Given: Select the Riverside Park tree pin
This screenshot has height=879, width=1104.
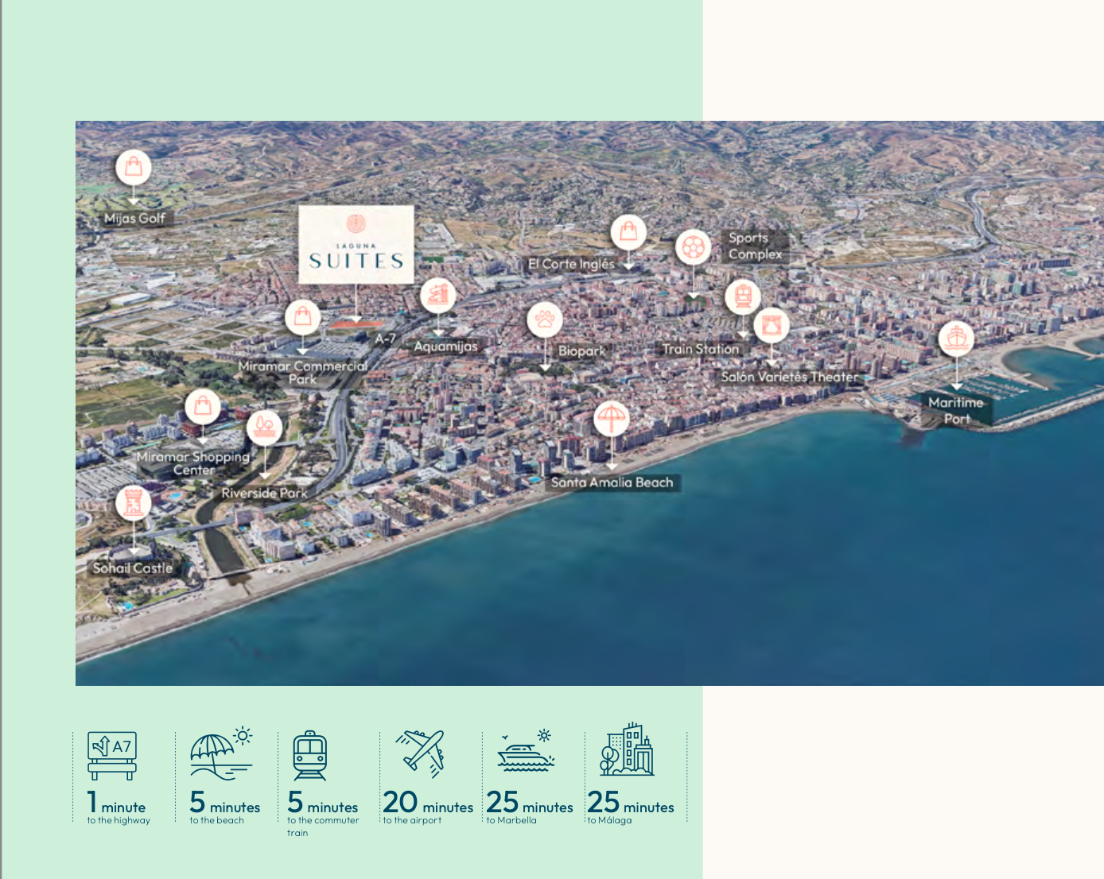Looking at the screenshot, I should click(264, 427).
